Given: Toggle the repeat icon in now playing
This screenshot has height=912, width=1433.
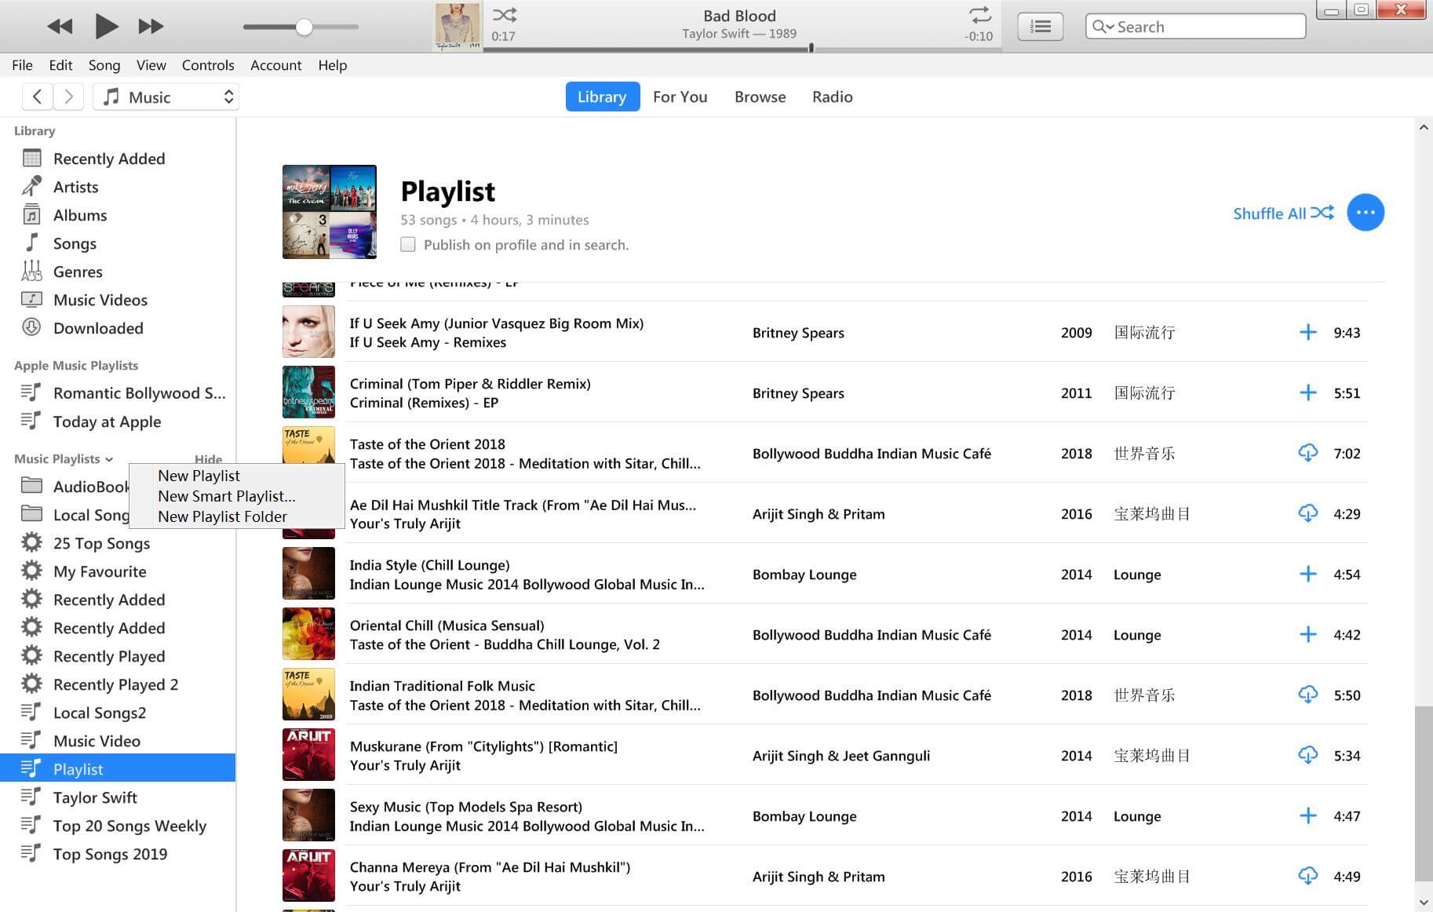Looking at the screenshot, I should (x=980, y=14).
